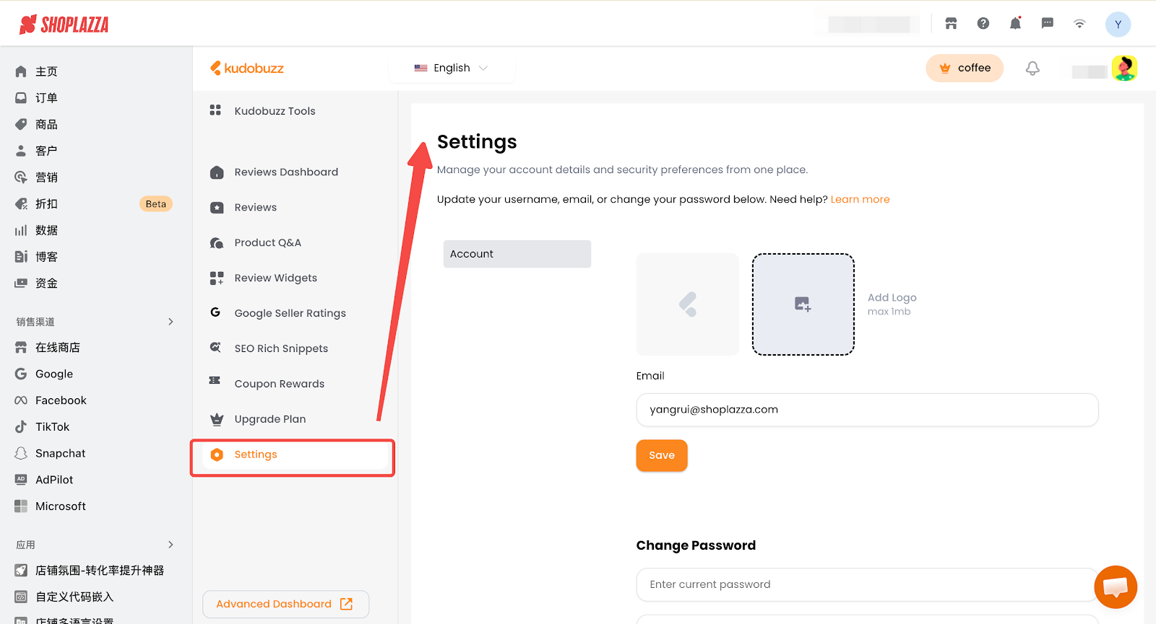
Task: Open the chat message icon
Action: (x=1047, y=24)
